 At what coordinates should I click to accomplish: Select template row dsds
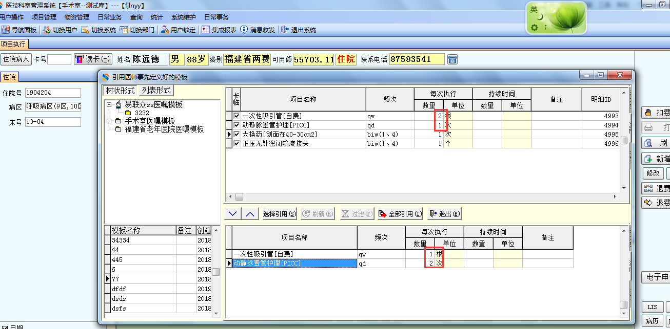coord(159,298)
